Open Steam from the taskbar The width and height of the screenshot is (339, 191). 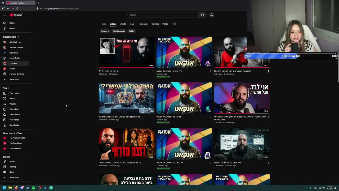coord(28,188)
